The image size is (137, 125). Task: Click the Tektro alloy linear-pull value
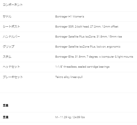(69, 77)
